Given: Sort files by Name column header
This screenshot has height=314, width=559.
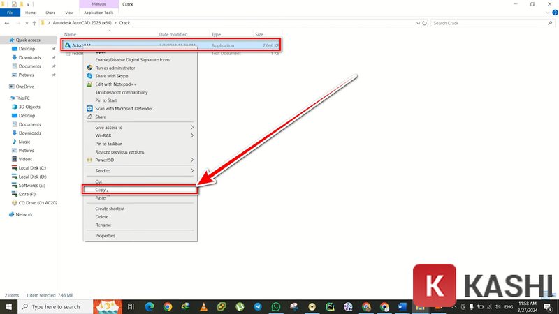Looking at the screenshot, I should point(71,34).
